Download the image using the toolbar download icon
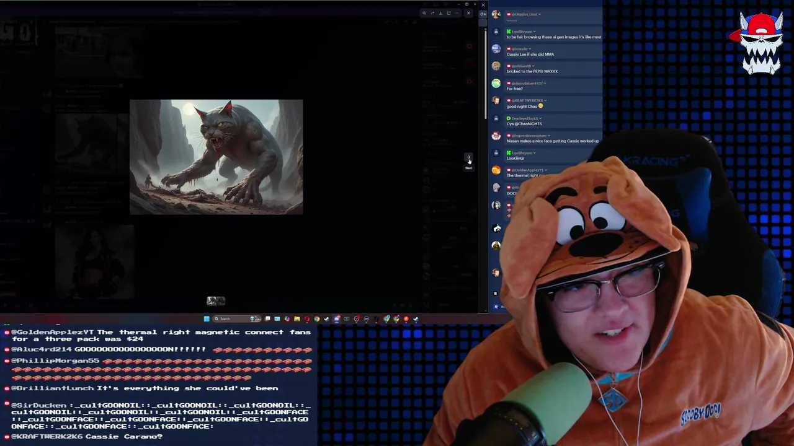 (440, 13)
